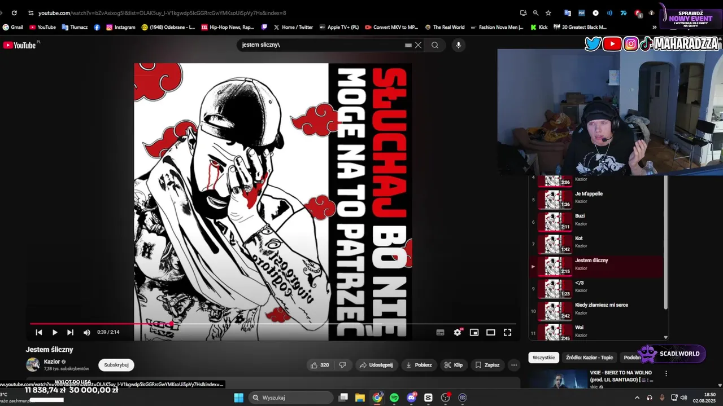Create a Klip from the video

click(x=453, y=365)
